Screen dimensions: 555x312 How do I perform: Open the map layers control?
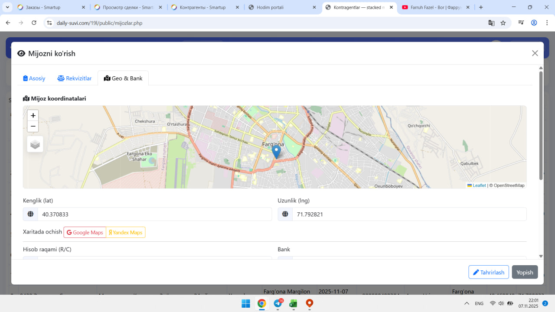pyautogui.click(x=35, y=144)
